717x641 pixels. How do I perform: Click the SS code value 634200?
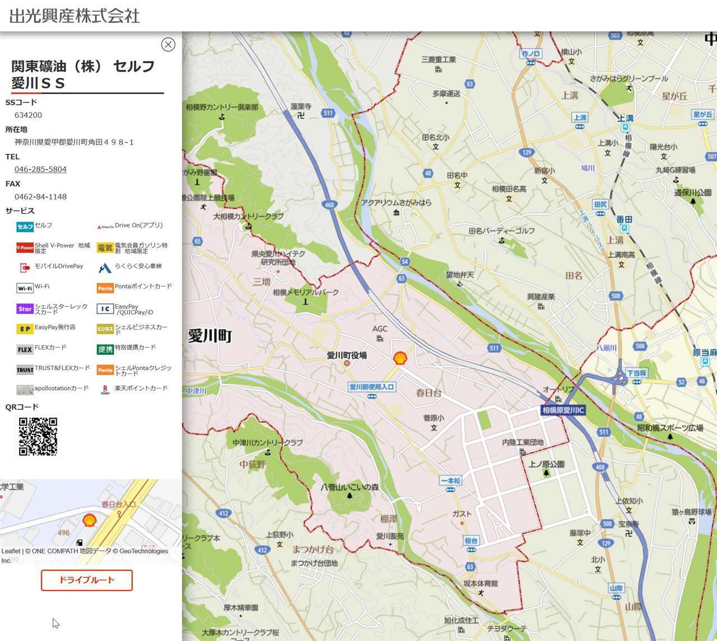coord(28,115)
